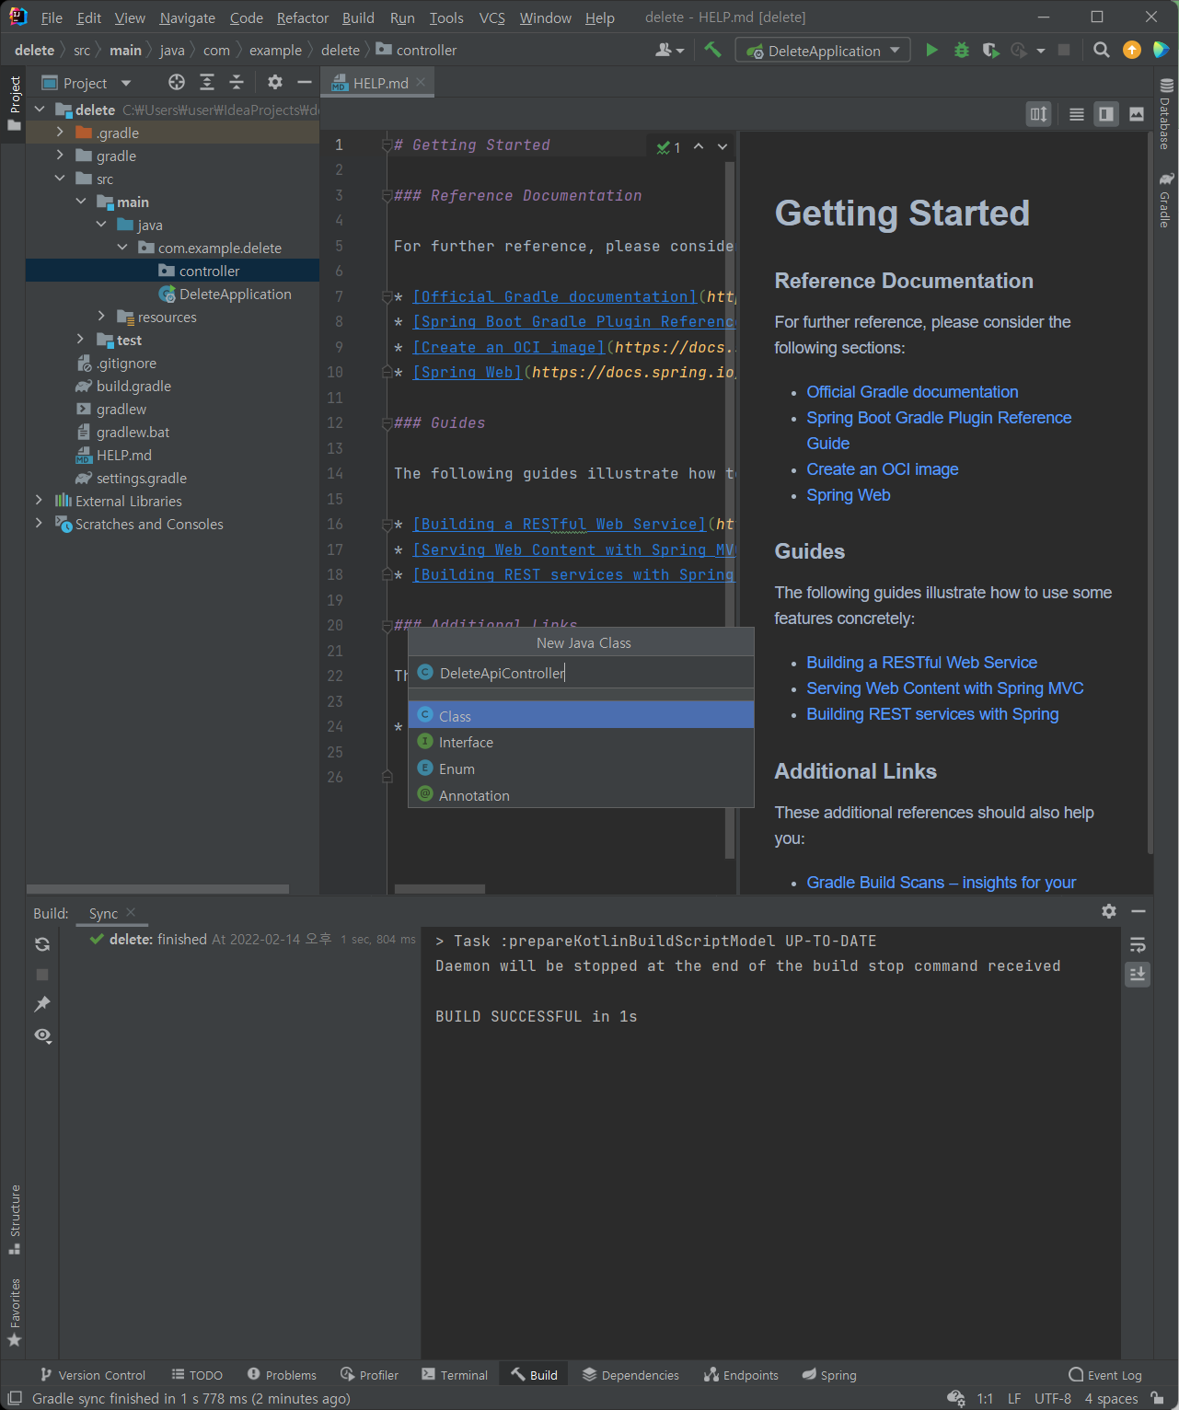Image resolution: width=1179 pixels, height=1410 pixels.
Task: Open the Navigate menu
Action: coord(187,17)
